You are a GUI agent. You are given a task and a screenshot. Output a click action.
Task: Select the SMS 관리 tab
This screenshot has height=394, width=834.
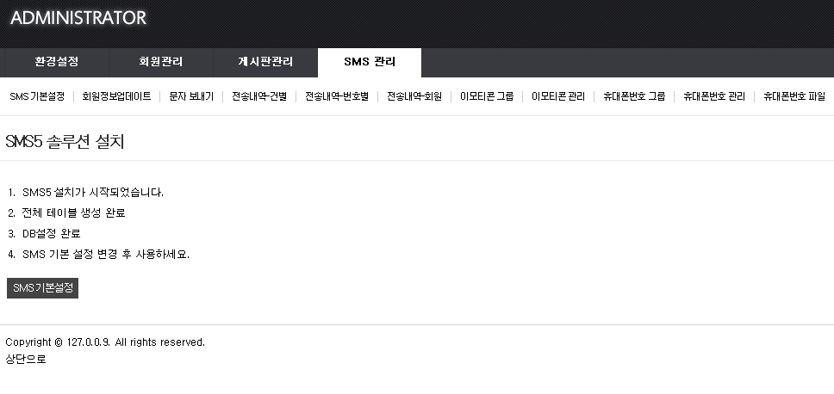370,62
